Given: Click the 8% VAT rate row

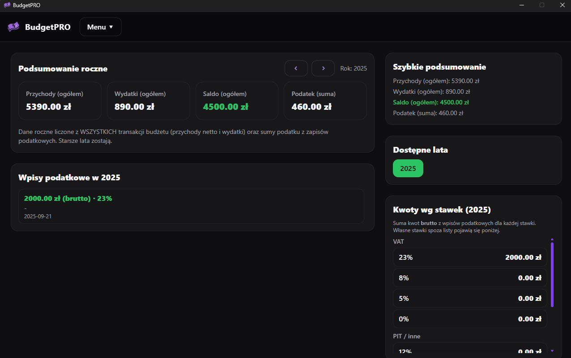Looking at the screenshot, I should click(x=469, y=278).
